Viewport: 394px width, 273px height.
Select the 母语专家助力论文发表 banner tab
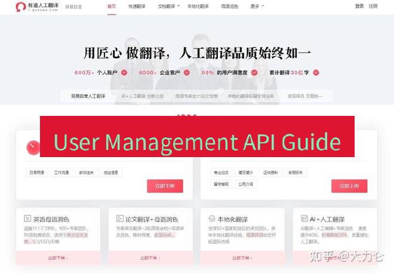tap(197, 96)
